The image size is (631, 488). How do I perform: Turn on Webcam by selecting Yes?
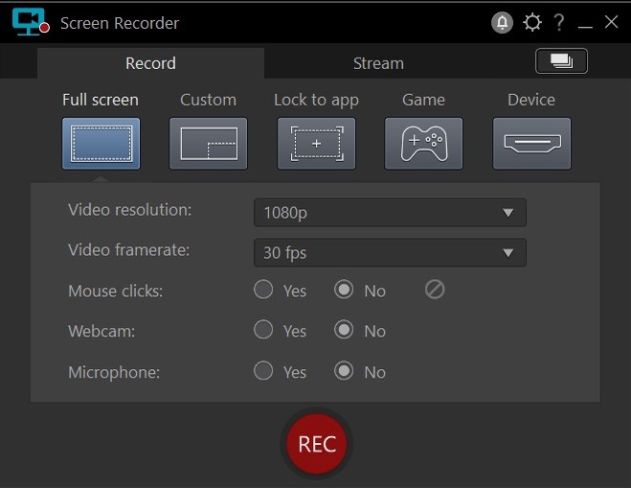pyautogui.click(x=263, y=330)
